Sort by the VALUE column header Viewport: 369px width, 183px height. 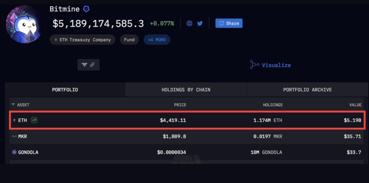pos(355,105)
